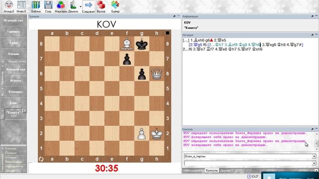Click move '1.♙xh6' in the notation
The width and height of the screenshot is (319, 179).
click(x=197, y=40)
